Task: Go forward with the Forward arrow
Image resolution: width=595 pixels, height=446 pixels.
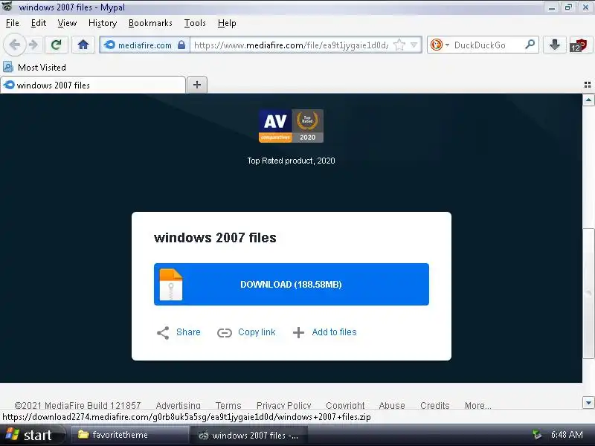Action: click(x=33, y=45)
